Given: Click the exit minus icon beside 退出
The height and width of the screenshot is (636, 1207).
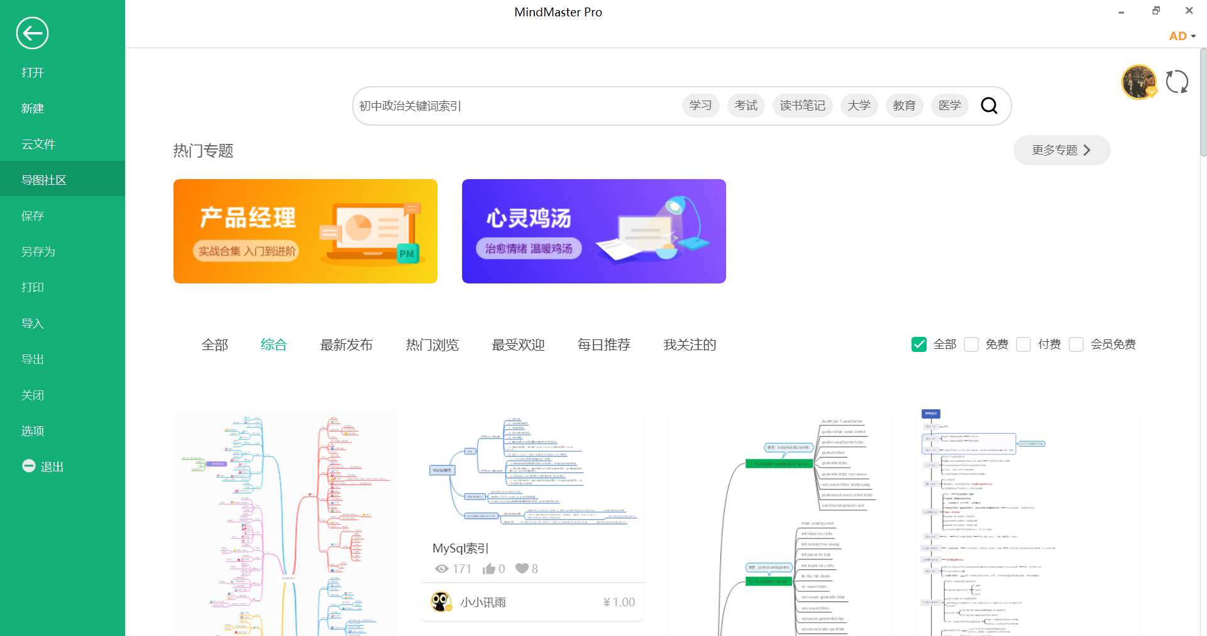Looking at the screenshot, I should click(x=28, y=466).
